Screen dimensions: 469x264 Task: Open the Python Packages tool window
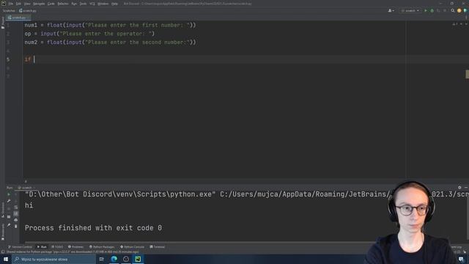[x=102, y=247]
